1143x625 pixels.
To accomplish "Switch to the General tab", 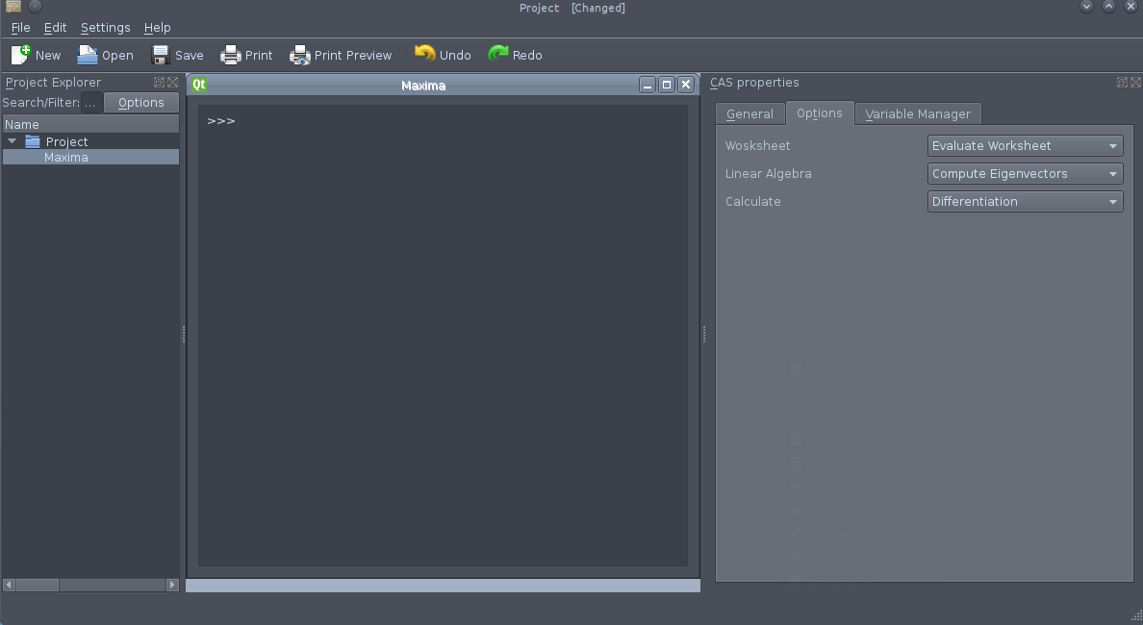I will 749,113.
